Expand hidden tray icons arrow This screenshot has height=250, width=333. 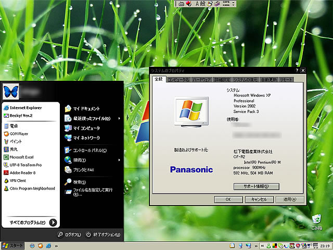tap(262, 246)
